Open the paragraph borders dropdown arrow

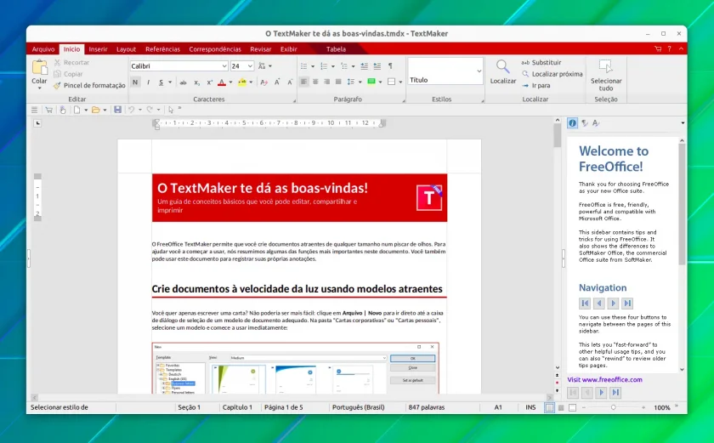click(400, 82)
